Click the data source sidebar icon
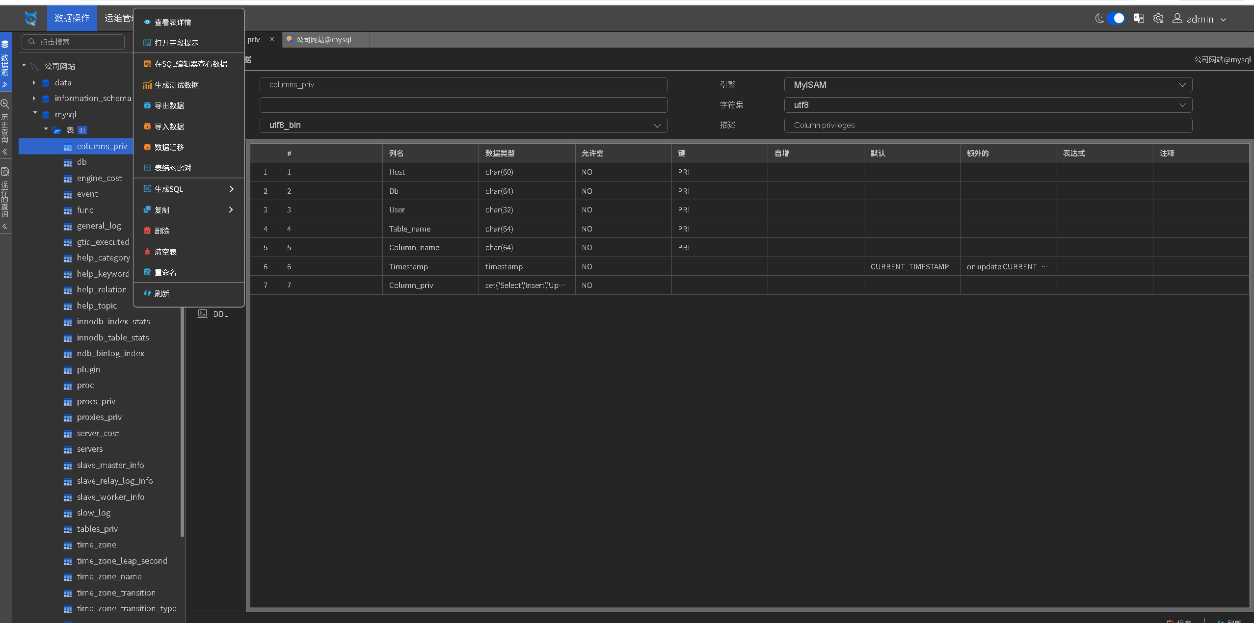The width and height of the screenshot is (1254, 623). (x=5, y=44)
